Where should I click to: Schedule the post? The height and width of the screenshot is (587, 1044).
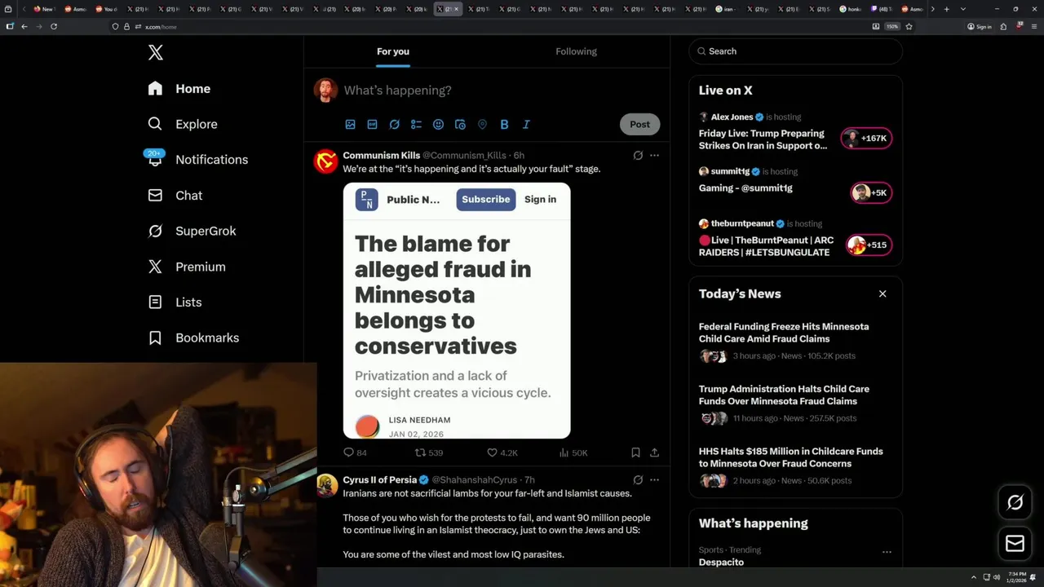(460, 125)
